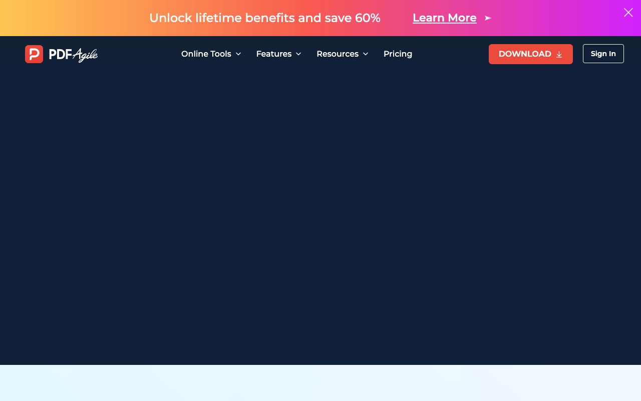Click the light blue section at page bottom
Image resolution: width=641 pixels, height=401 pixels.
click(x=320, y=383)
